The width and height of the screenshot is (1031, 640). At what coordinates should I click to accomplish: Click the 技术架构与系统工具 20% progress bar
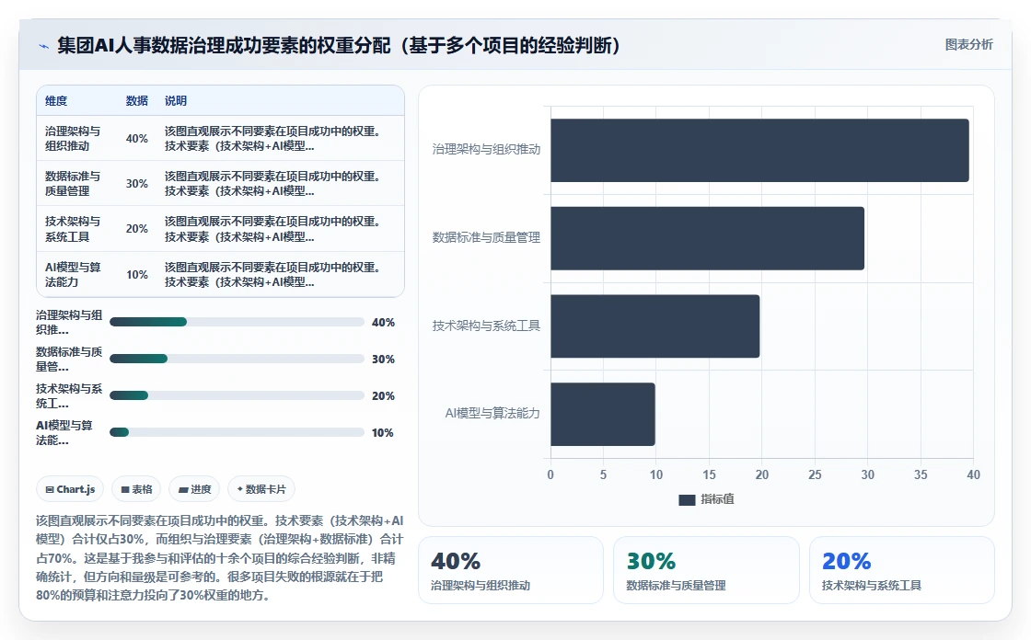[237, 395]
